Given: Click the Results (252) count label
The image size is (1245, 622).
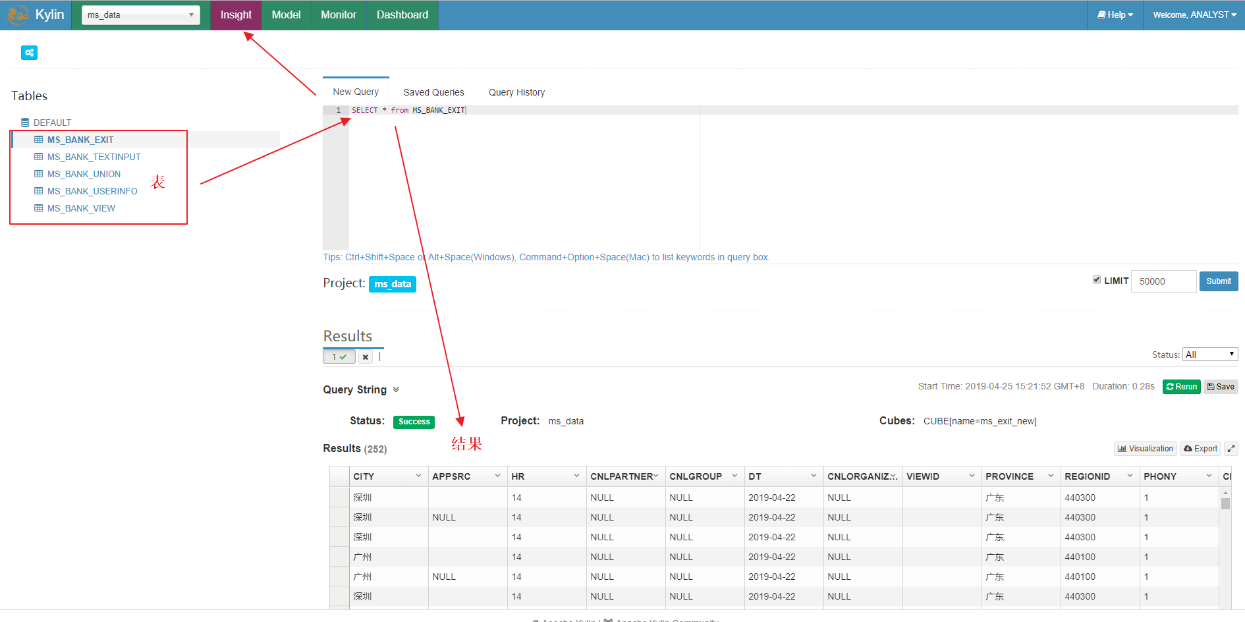Looking at the screenshot, I should click(x=355, y=449).
